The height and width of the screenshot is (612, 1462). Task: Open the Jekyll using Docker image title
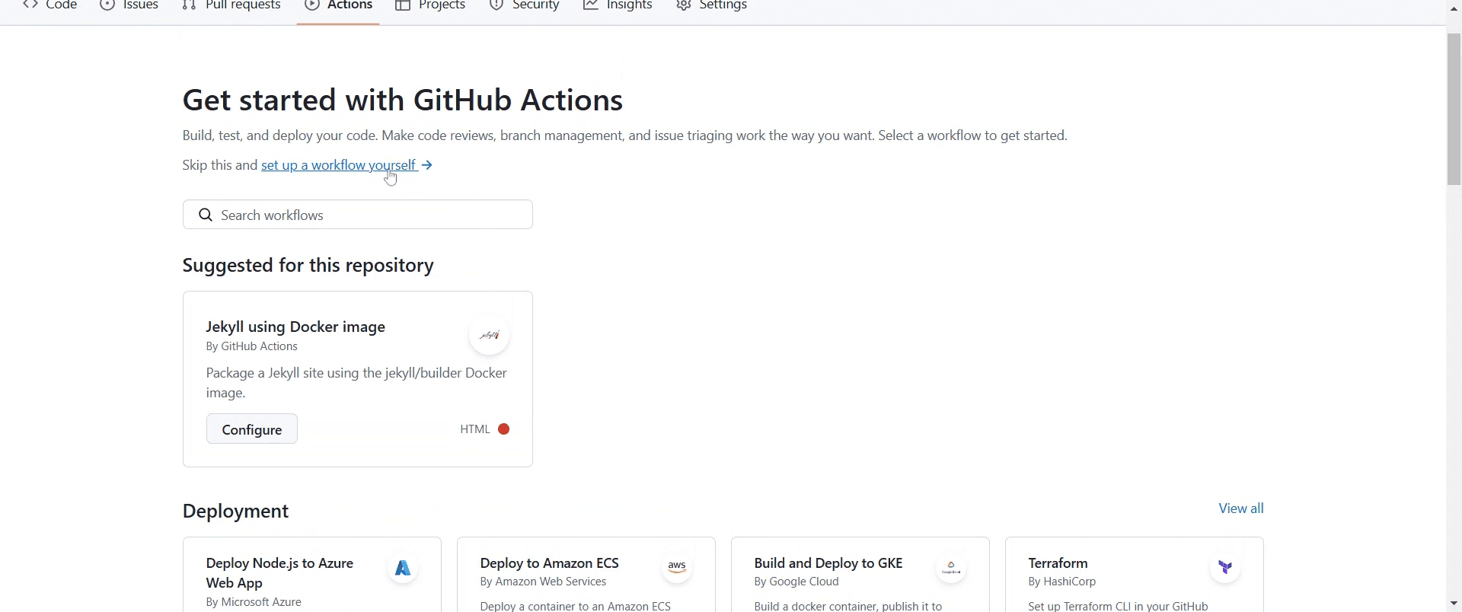[295, 327]
